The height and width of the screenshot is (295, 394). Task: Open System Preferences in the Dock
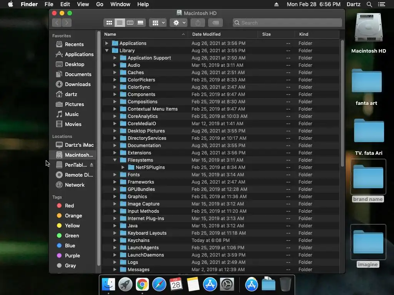[227, 285]
